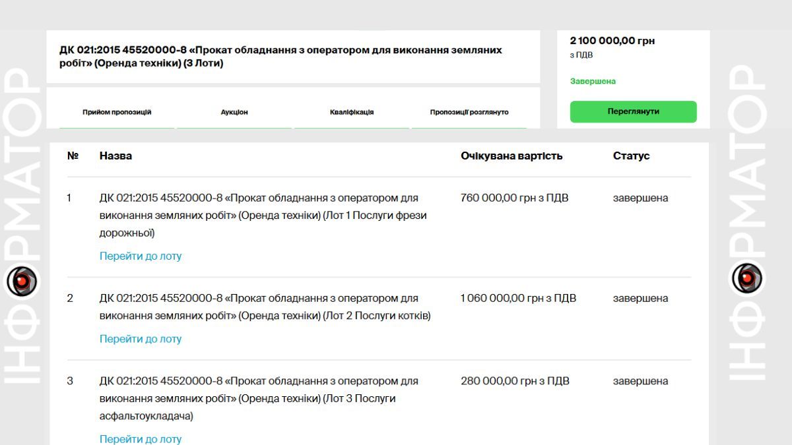Click the total price 2 100 000,00 грн
Viewport: 792px width, 445px height.
(612, 40)
